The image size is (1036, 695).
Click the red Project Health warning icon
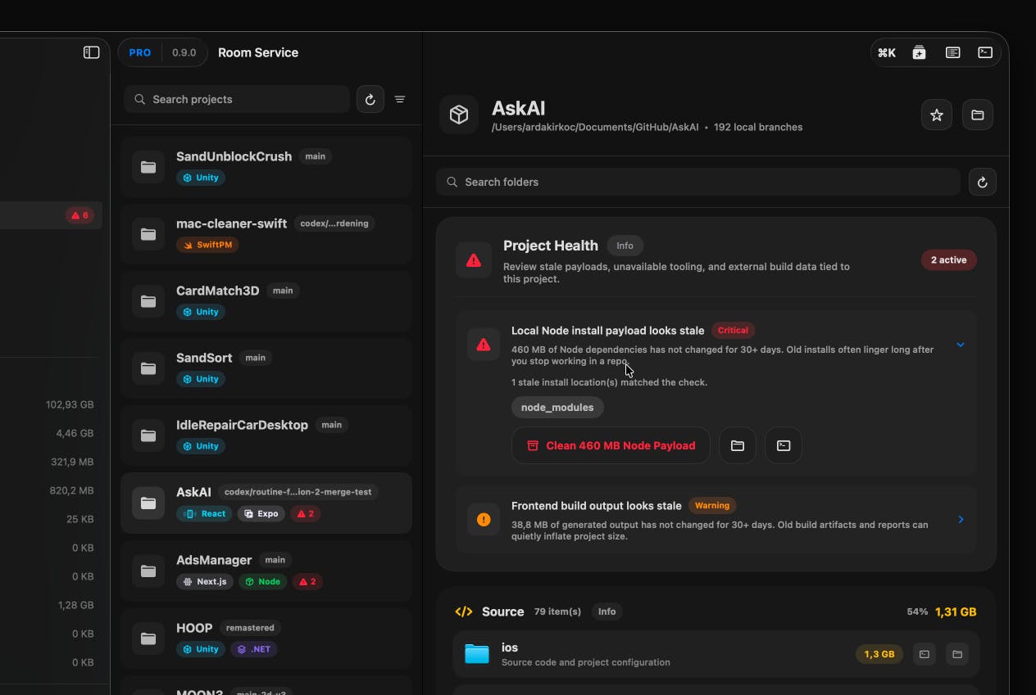coord(474,260)
